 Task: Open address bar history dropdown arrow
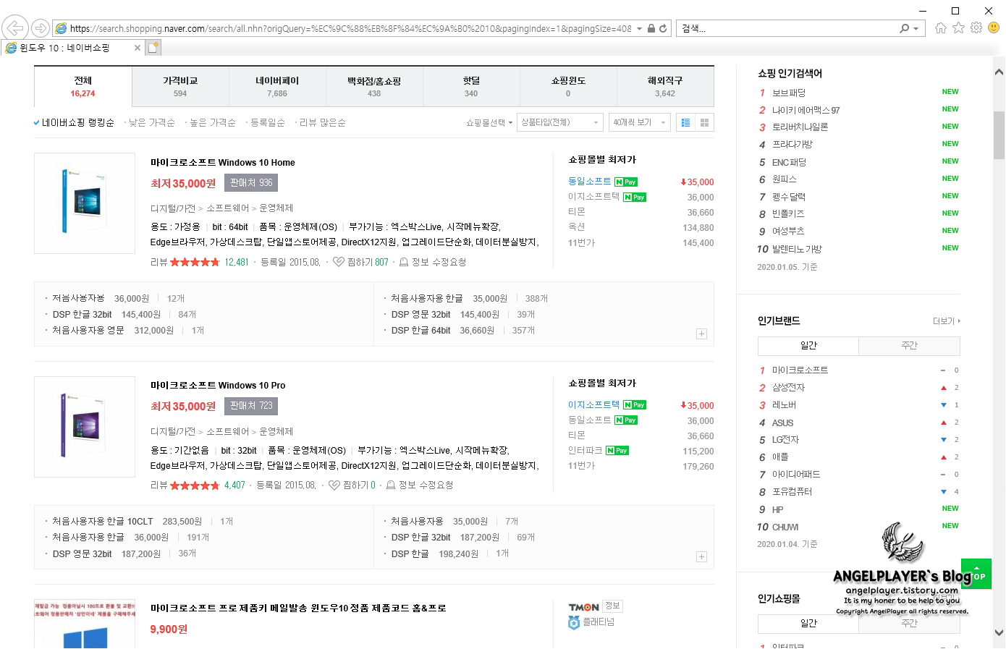coord(639,28)
